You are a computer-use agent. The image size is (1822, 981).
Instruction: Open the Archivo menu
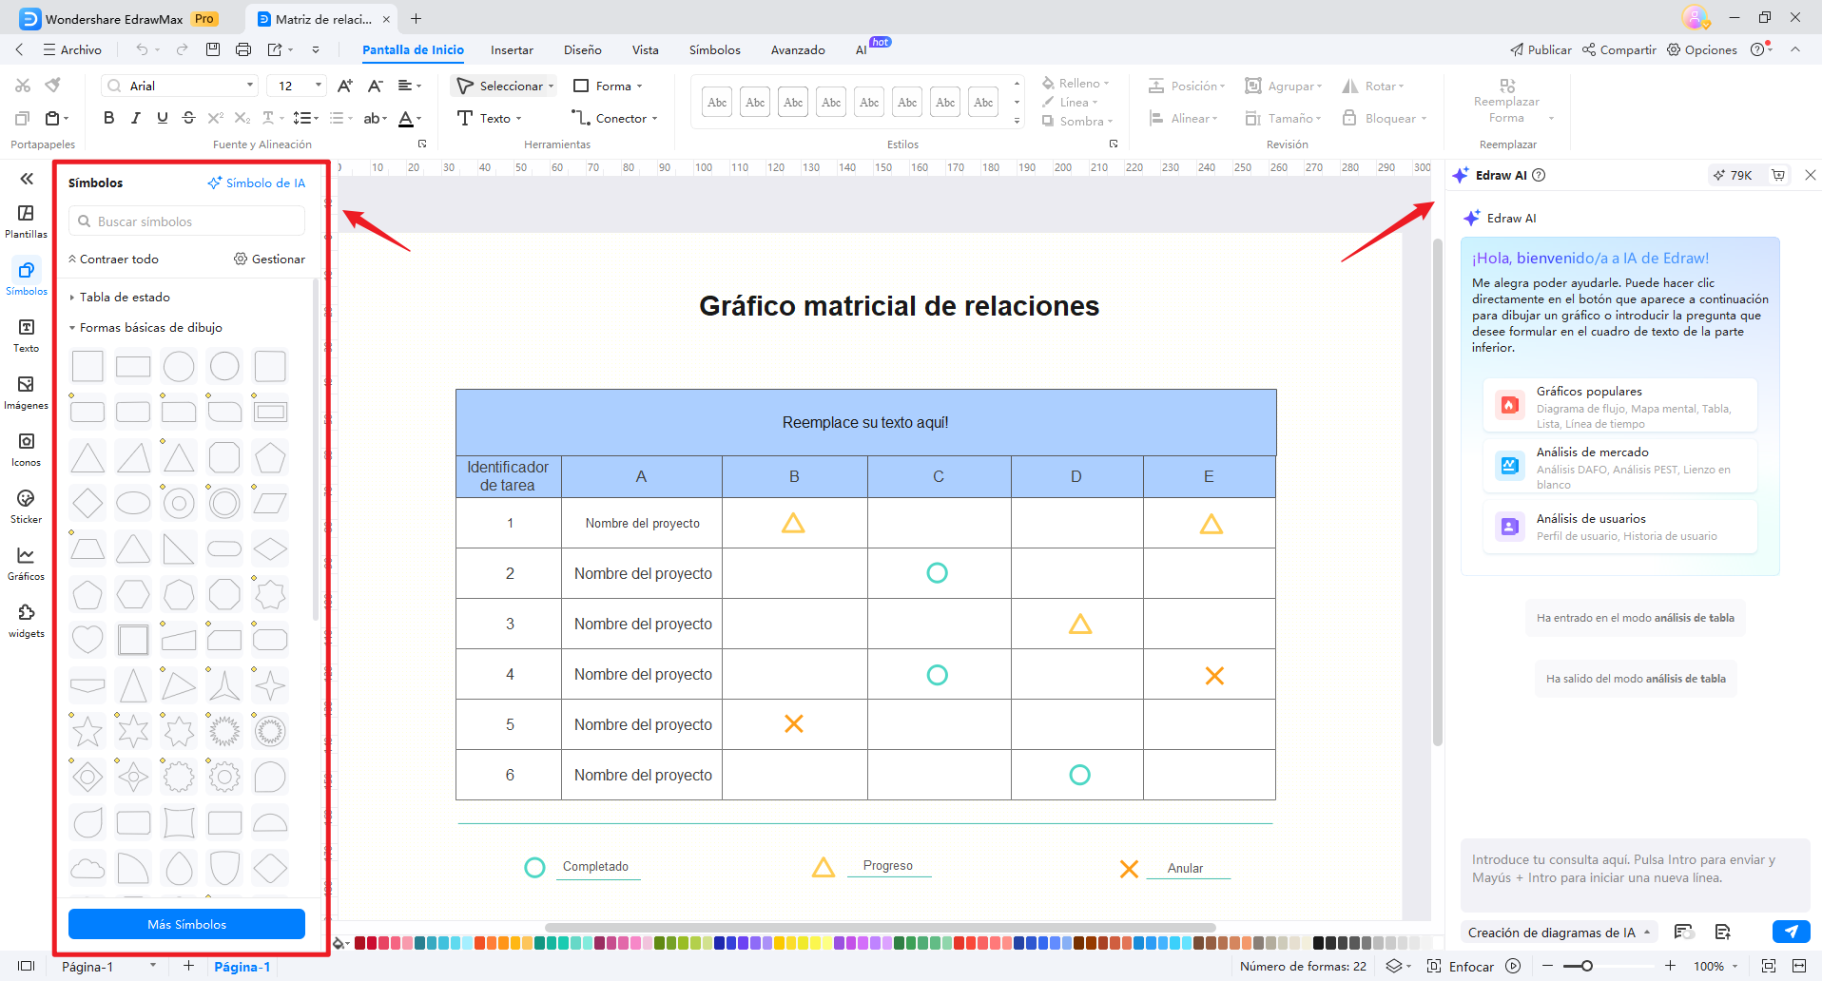tap(72, 49)
